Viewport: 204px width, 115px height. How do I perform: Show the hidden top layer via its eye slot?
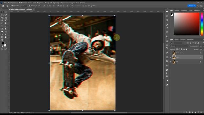171,53
